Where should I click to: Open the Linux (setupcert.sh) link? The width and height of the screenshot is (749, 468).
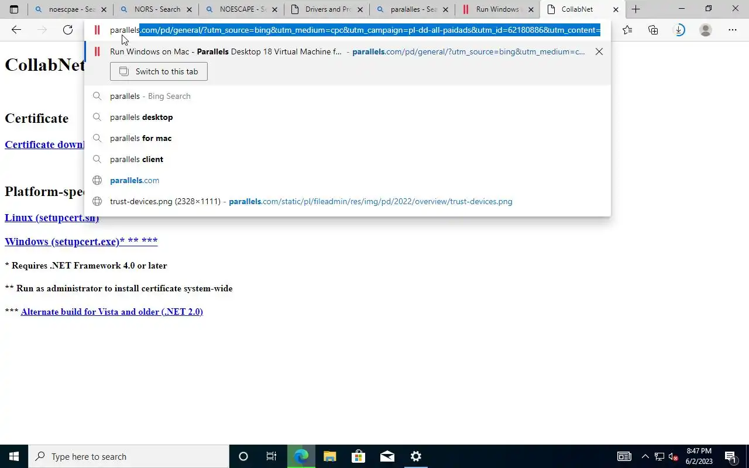coord(51,218)
